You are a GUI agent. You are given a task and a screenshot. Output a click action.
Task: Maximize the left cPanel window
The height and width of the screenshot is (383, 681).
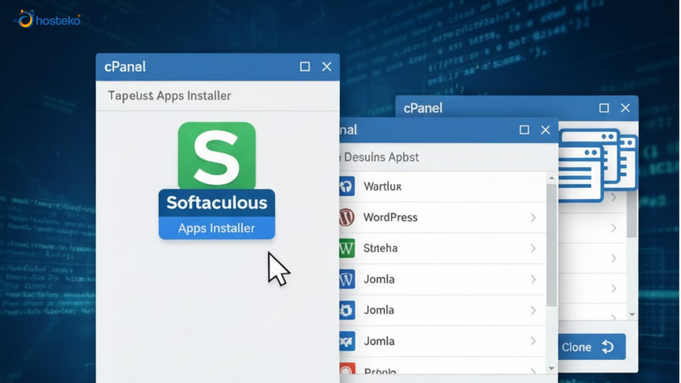click(x=305, y=67)
